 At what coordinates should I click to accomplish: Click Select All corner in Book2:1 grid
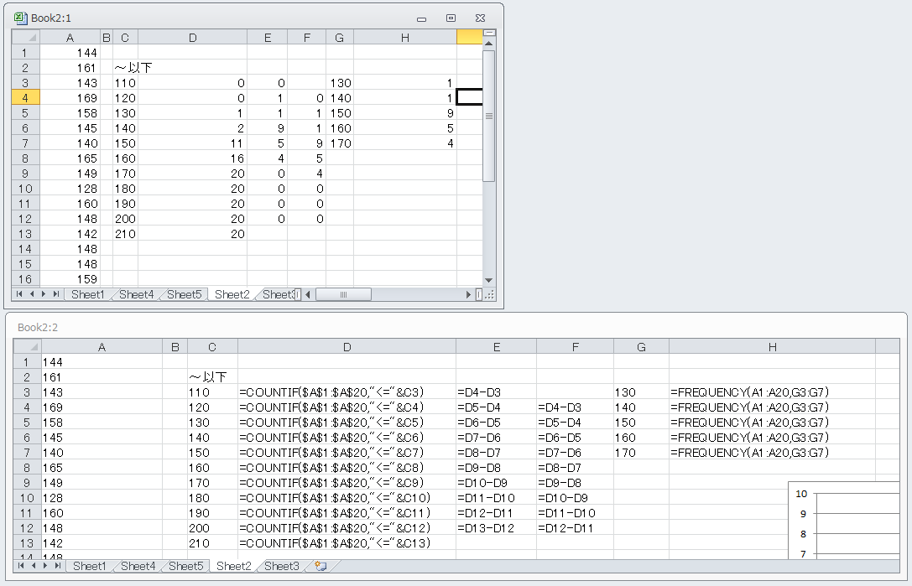pyautogui.click(x=26, y=37)
